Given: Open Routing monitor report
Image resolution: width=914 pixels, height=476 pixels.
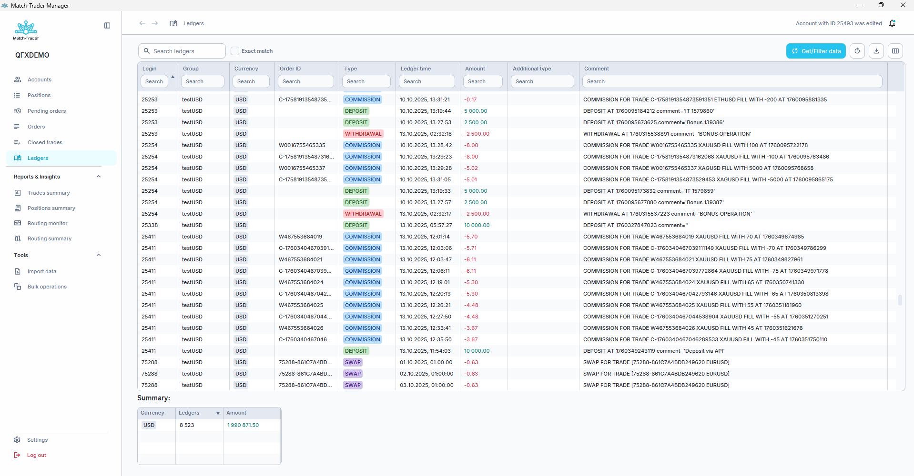Looking at the screenshot, I should coord(47,223).
